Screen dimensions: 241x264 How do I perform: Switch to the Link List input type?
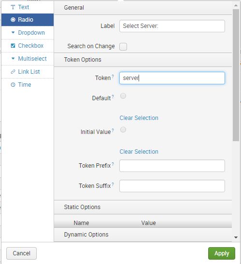click(x=28, y=72)
